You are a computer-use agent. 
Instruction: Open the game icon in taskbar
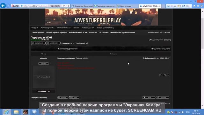pos(25,112)
